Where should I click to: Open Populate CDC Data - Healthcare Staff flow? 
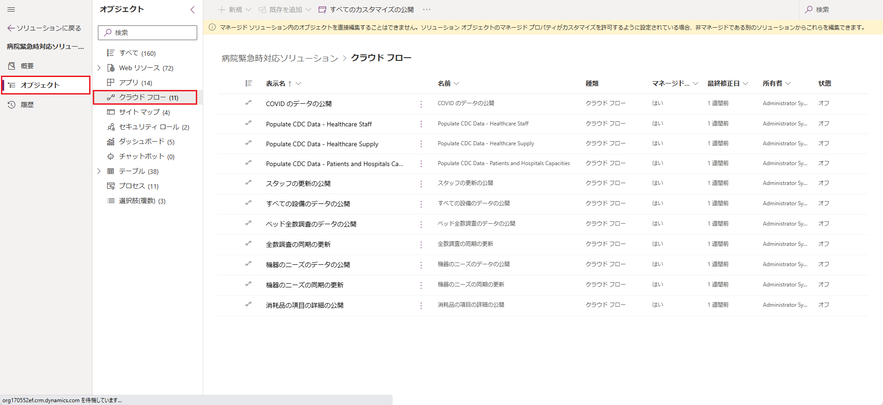coord(319,124)
